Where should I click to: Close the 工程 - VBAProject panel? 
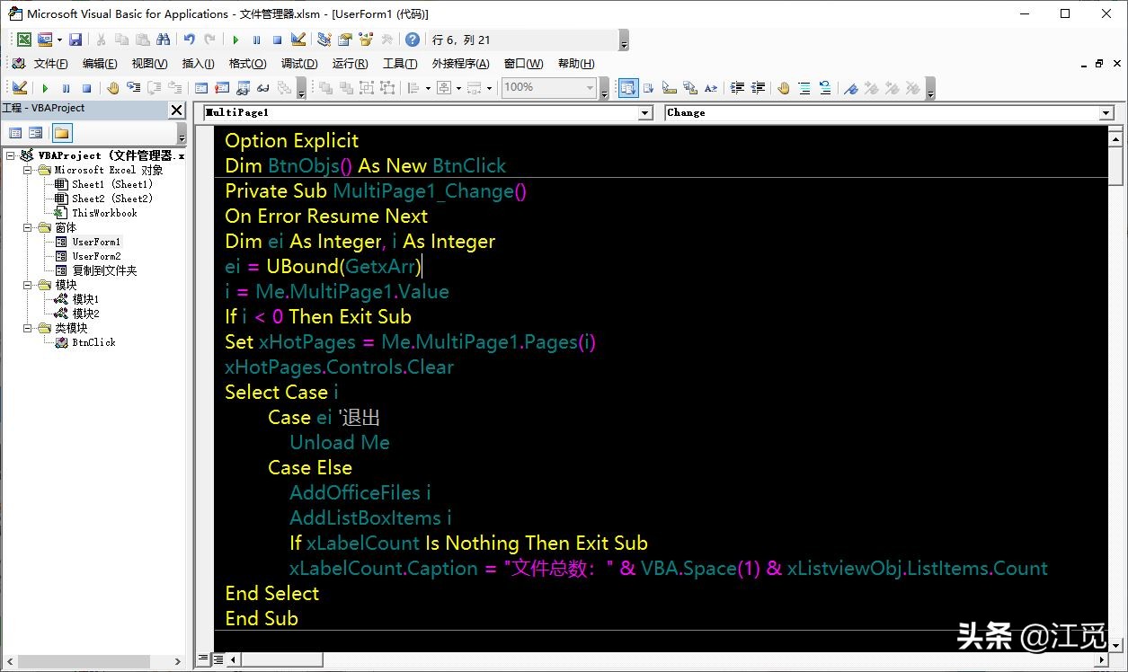point(176,109)
